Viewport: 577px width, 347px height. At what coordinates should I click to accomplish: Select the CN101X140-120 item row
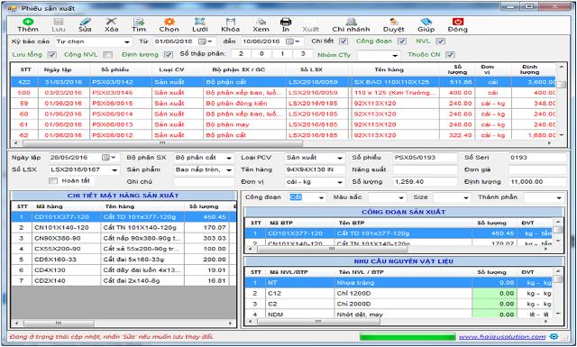[x=124, y=228]
